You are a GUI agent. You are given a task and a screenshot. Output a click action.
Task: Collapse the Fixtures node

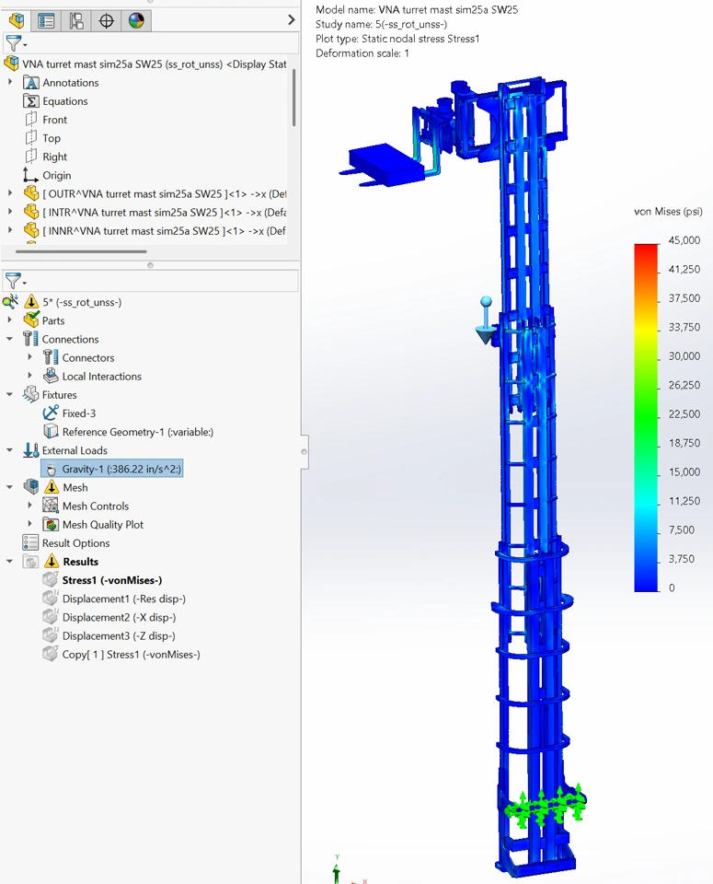click(9, 395)
